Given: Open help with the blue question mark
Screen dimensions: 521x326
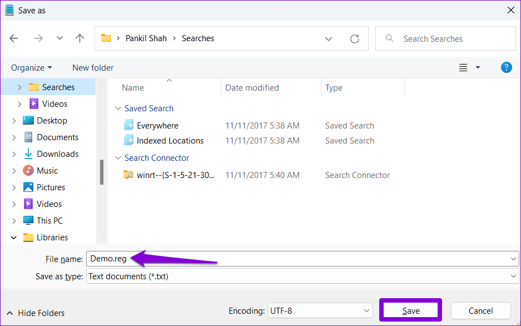Looking at the screenshot, I should pos(506,67).
